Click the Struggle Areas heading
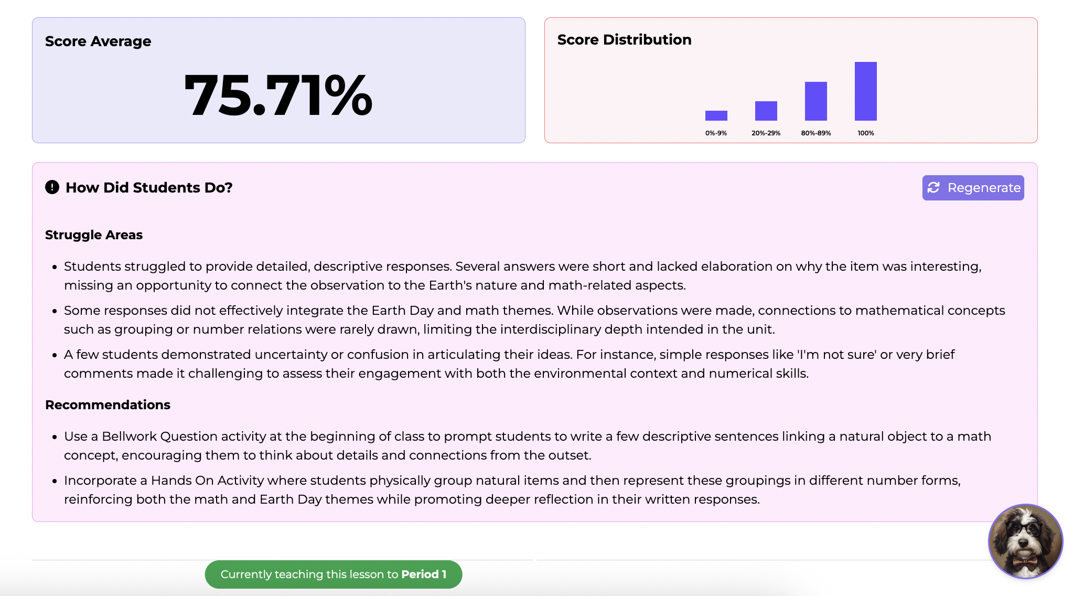This screenshot has width=1073, height=596. (x=94, y=235)
